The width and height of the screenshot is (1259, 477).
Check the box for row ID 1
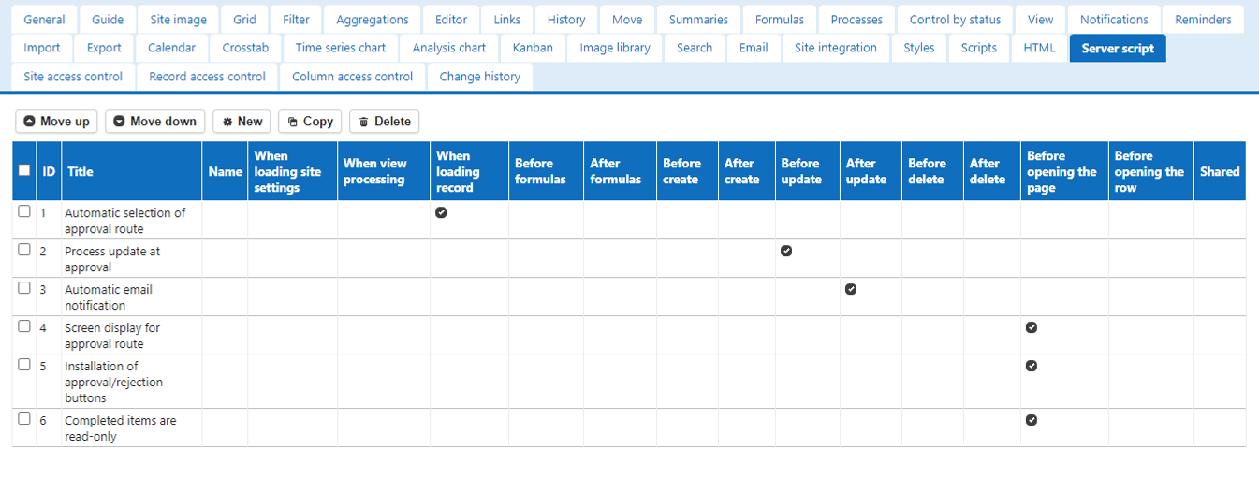point(24,211)
